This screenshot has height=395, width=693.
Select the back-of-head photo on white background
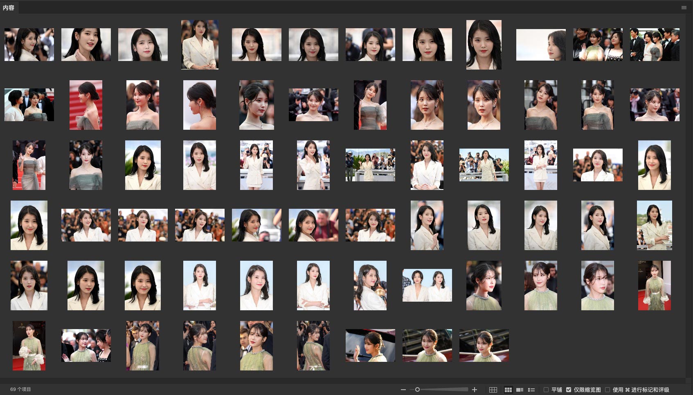200,105
